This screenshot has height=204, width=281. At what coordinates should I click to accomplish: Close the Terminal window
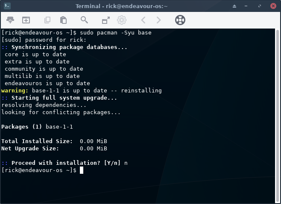273,6
